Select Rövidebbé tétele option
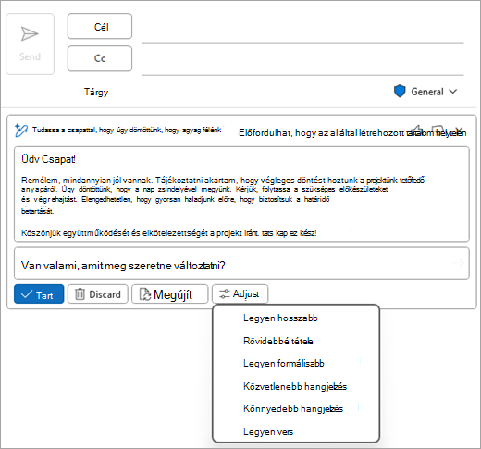481x449 pixels. click(278, 341)
